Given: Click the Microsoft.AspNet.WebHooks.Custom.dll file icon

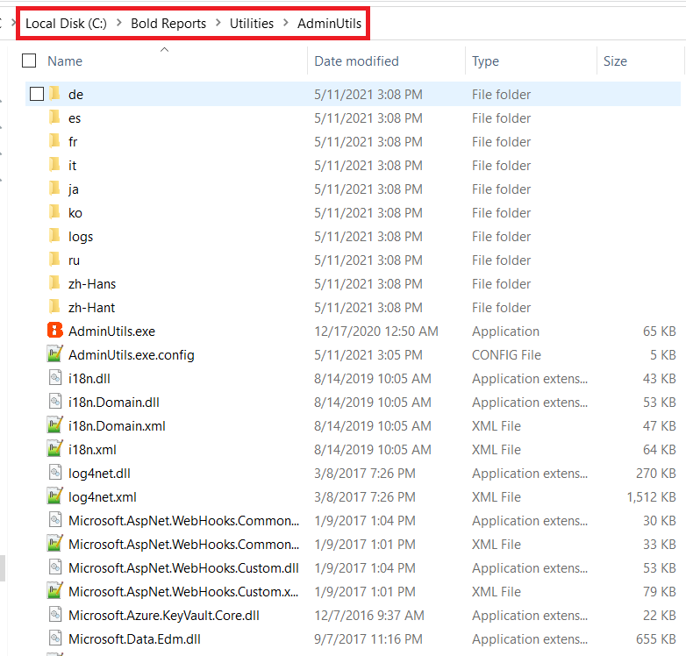Looking at the screenshot, I should [55, 567].
